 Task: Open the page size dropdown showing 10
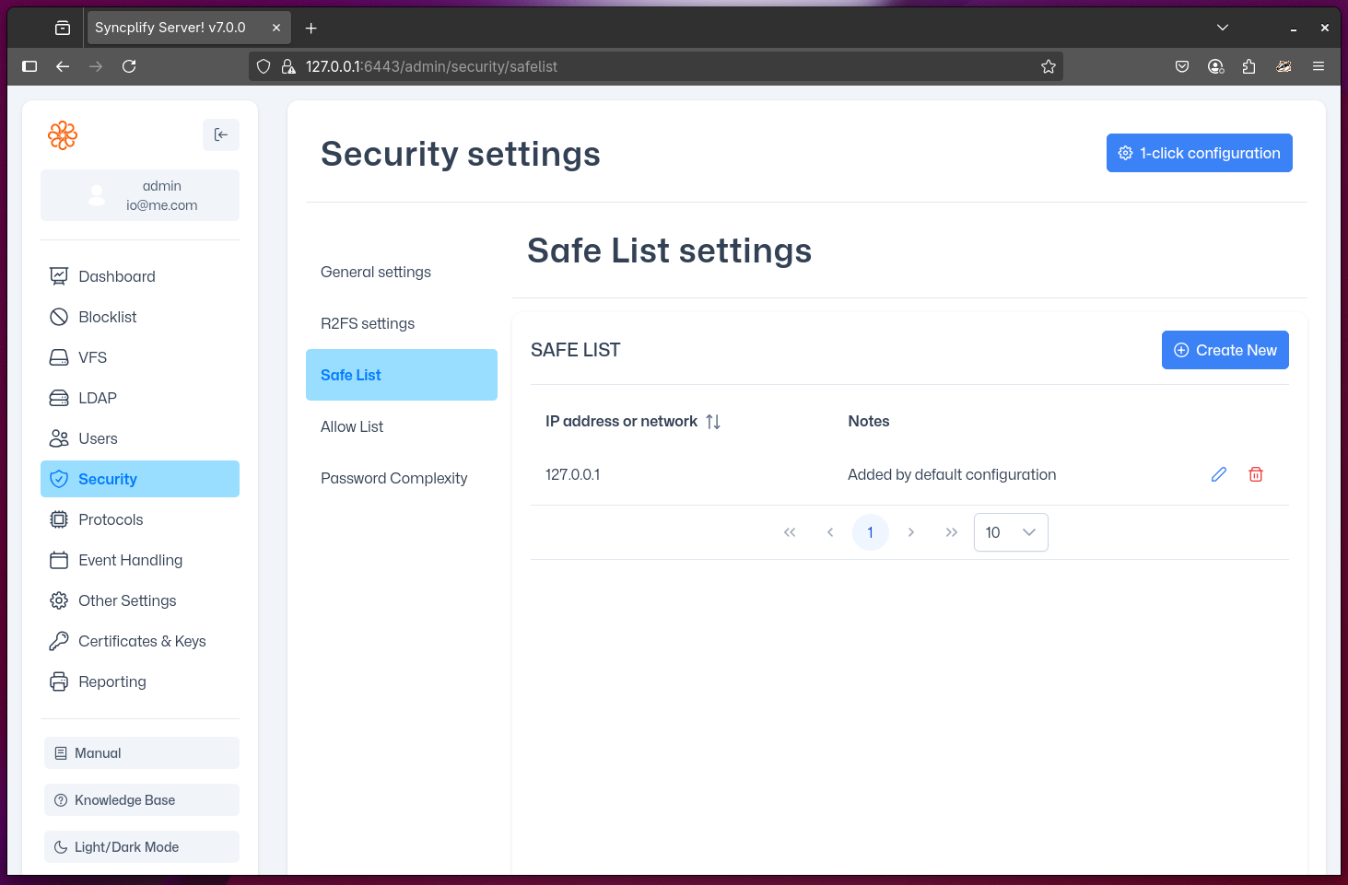pos(1010,532)
